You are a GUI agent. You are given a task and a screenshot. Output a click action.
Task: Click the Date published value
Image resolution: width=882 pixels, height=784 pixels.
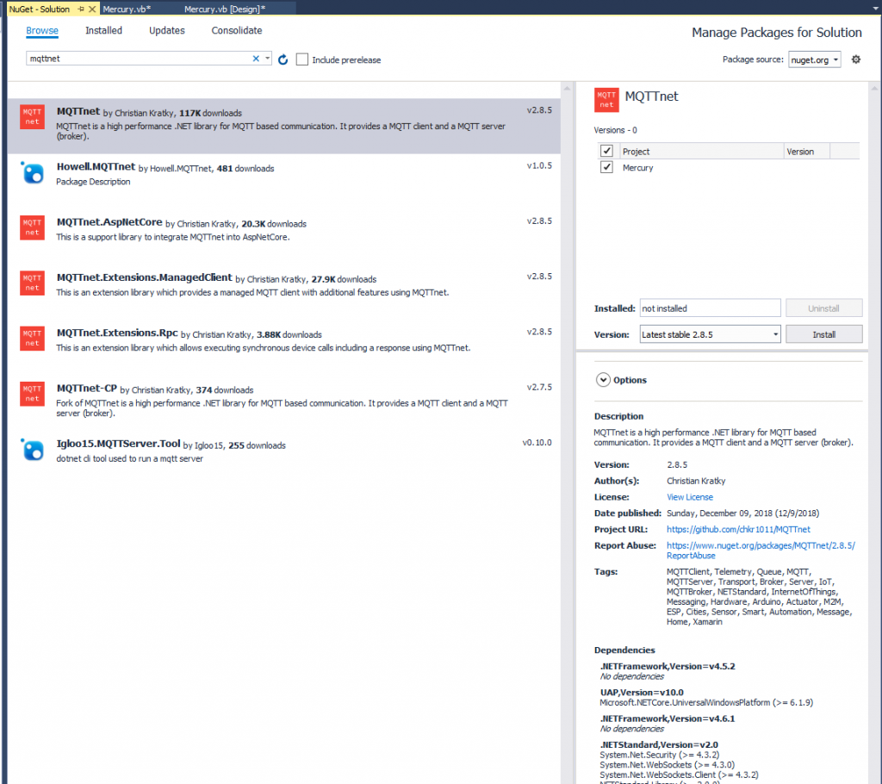(x=742, y=513)
